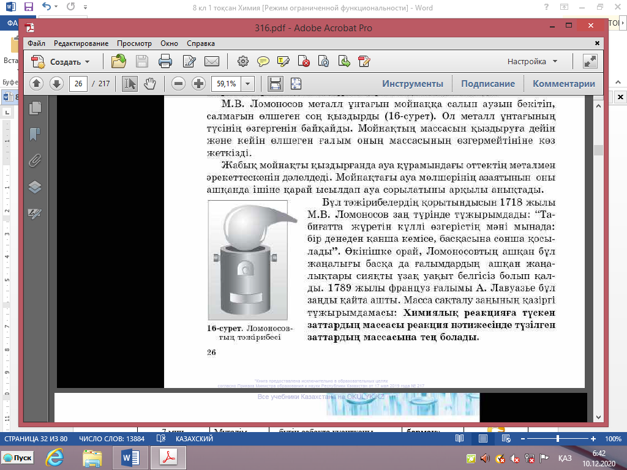
Task: Enable the Selection cursor tool
Action: click(x=129, y=84)
